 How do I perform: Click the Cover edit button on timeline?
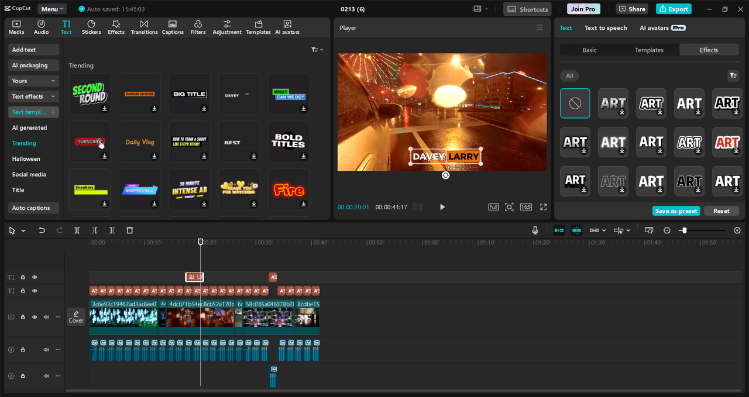[76, 317]
